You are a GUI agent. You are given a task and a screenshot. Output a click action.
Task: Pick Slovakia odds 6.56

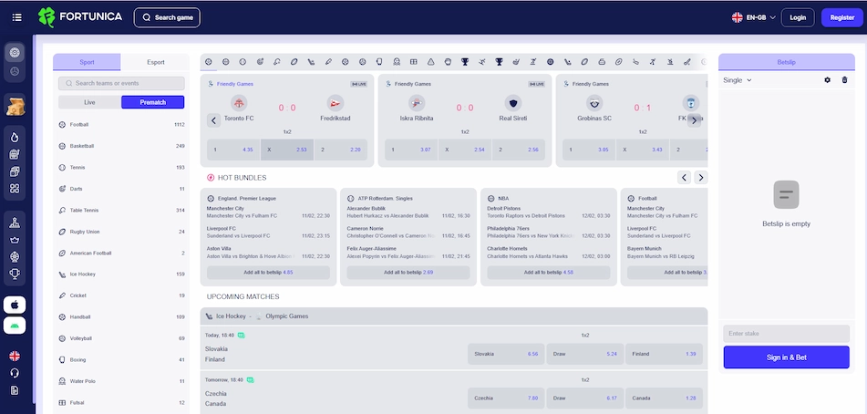[x=506, y=354]
